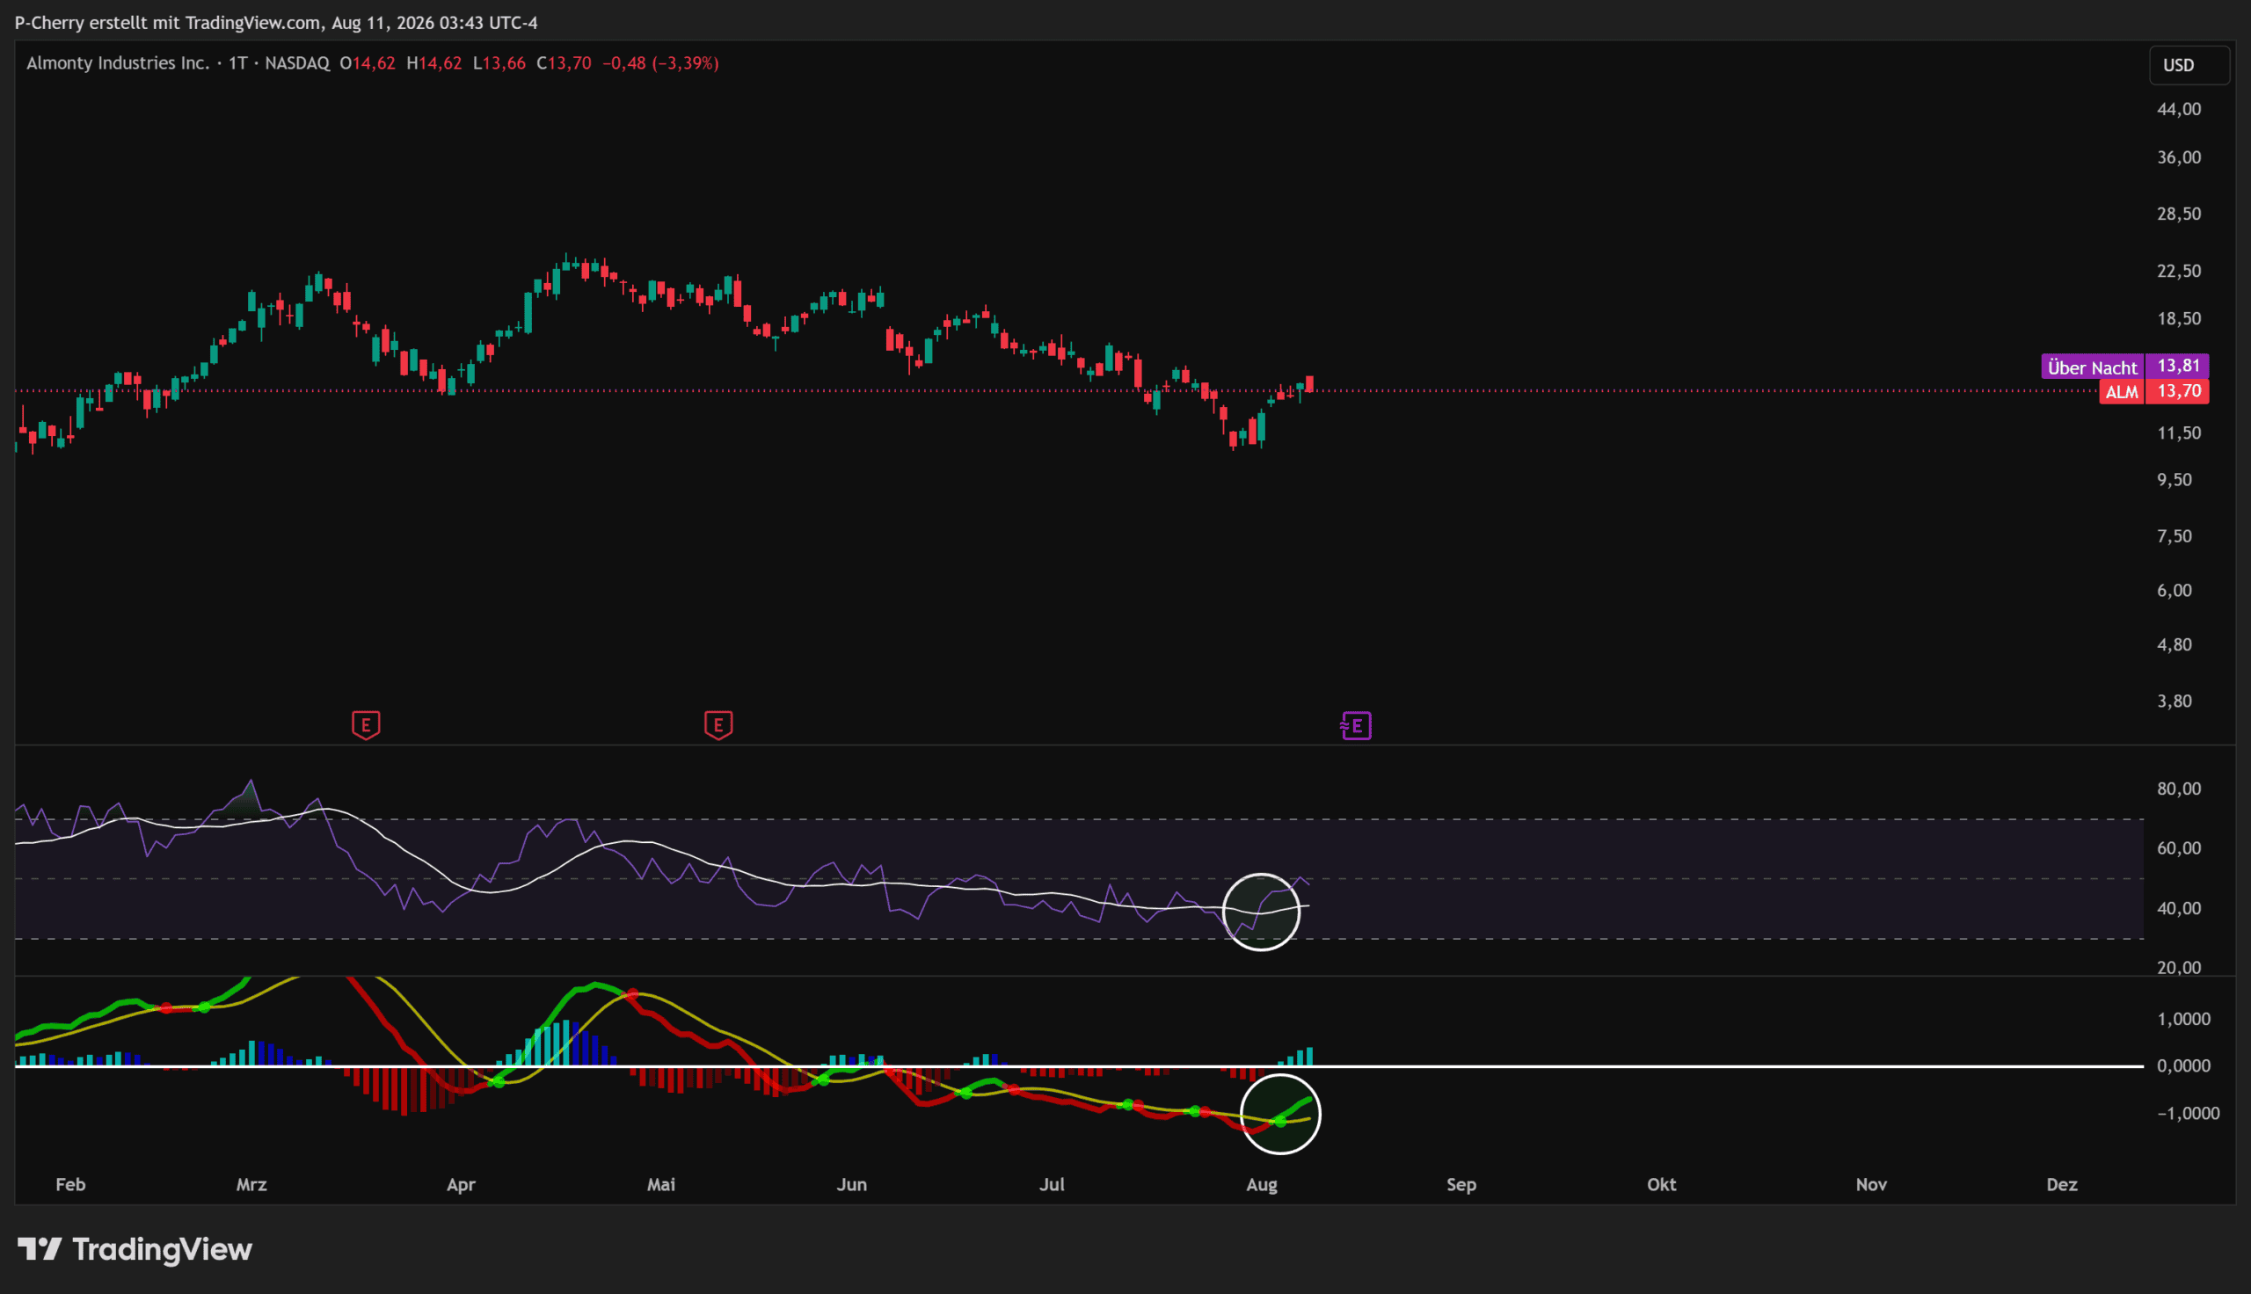
Task: Click the Almonty Industries Inc. symbol title
Action: pos(117,63)
